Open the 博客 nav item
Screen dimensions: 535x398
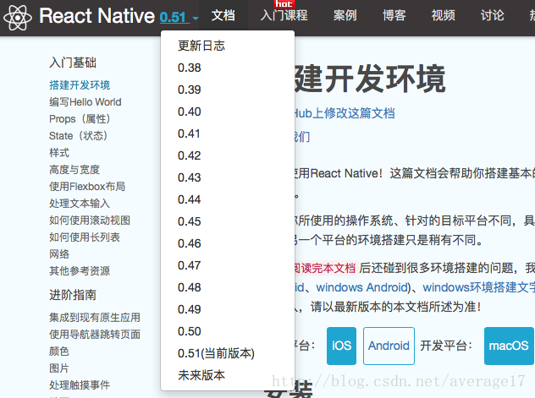click(x=394, y=16)
